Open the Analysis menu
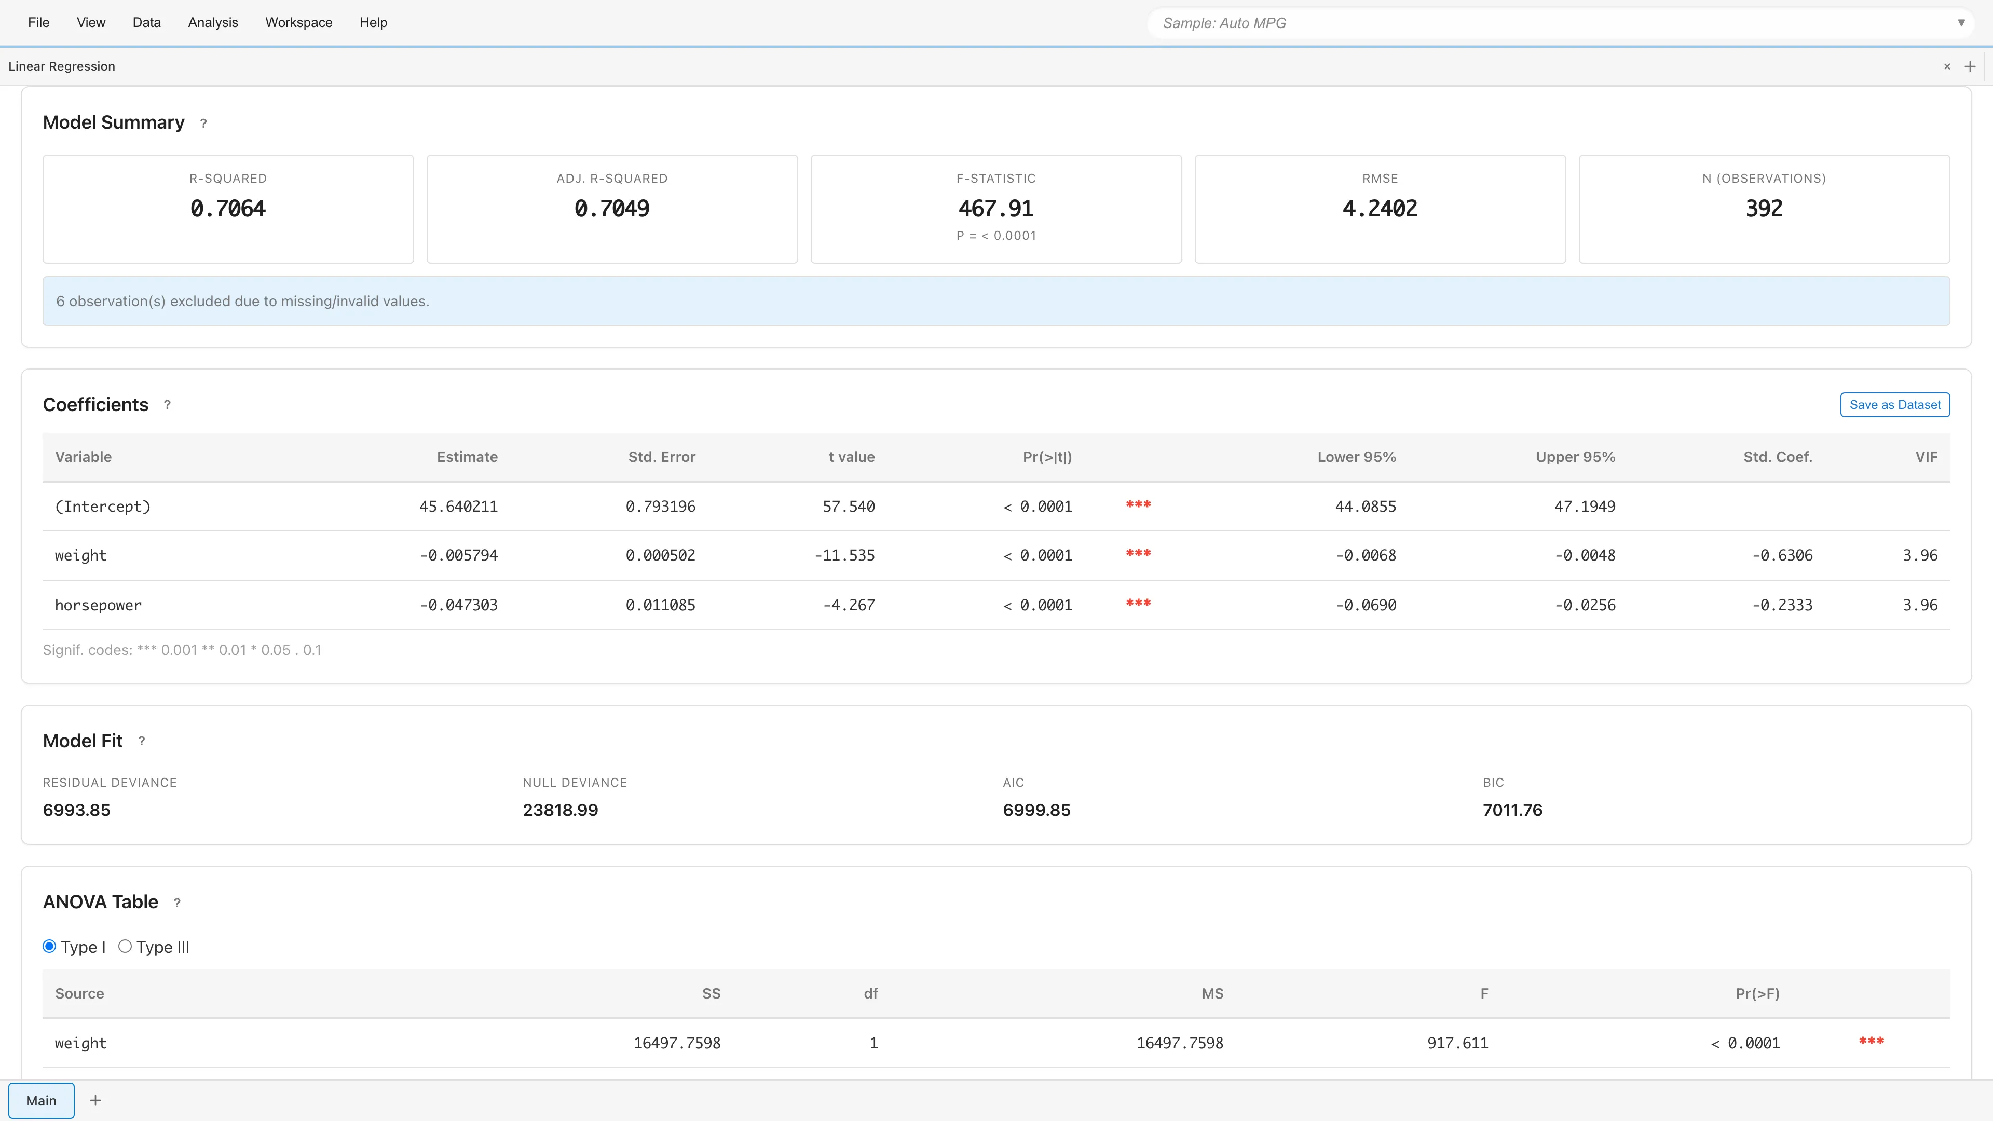Image resolution: width=1993 pixels, height=1121 pixels. (x=213, y=22)
